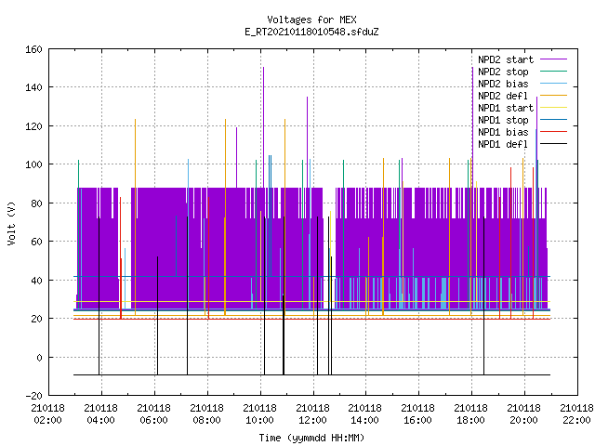
Task: Click the Time (yymmdd HH:MM) axis label
Action: pyautogui.click(x=312, y=438)
